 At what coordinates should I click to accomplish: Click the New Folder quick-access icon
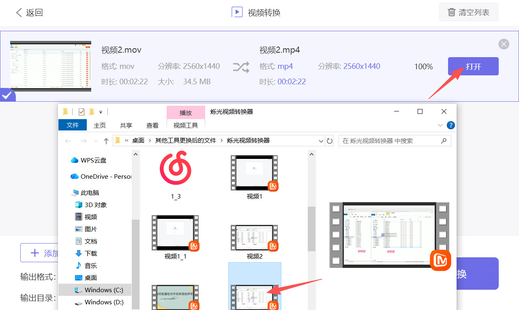[92, 111]
